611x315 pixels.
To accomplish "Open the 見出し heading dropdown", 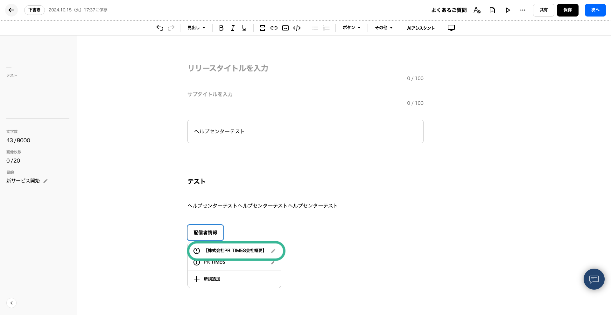I will [x=196, y=28].
